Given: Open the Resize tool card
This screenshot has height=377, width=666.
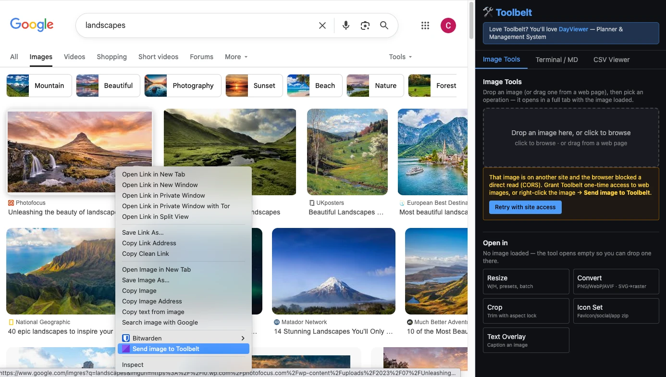Looking at the screenshot, I should [526, 281].
